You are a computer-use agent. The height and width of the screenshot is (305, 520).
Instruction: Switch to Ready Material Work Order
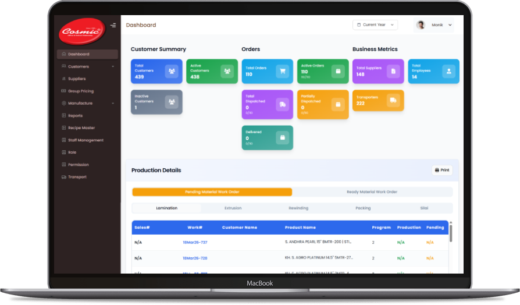[372, 192]
